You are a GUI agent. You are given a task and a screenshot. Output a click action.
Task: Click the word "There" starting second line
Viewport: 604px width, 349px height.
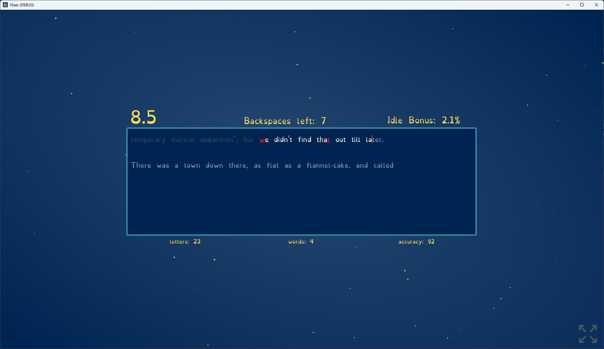141,165
